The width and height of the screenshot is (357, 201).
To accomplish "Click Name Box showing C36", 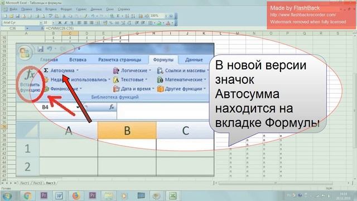I will coord(13,28).
